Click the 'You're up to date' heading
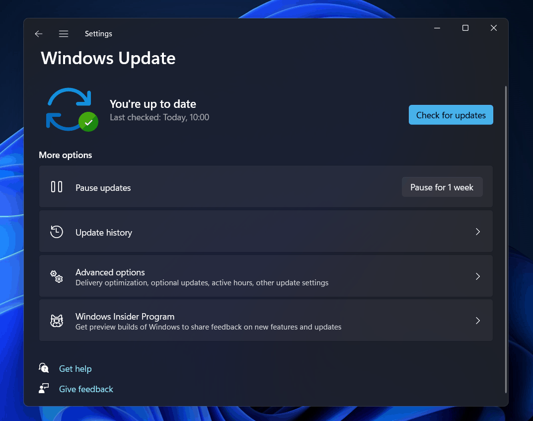 (x=152, y=104)
